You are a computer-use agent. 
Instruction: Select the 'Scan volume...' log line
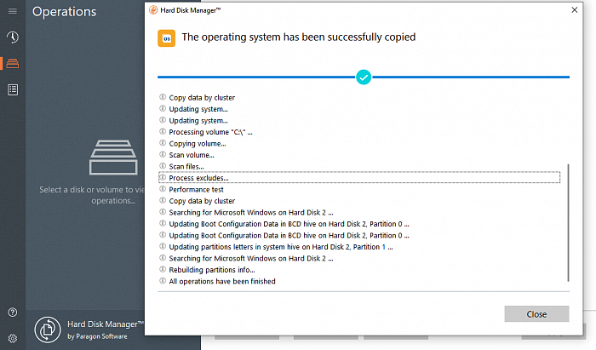coord(192,155)
